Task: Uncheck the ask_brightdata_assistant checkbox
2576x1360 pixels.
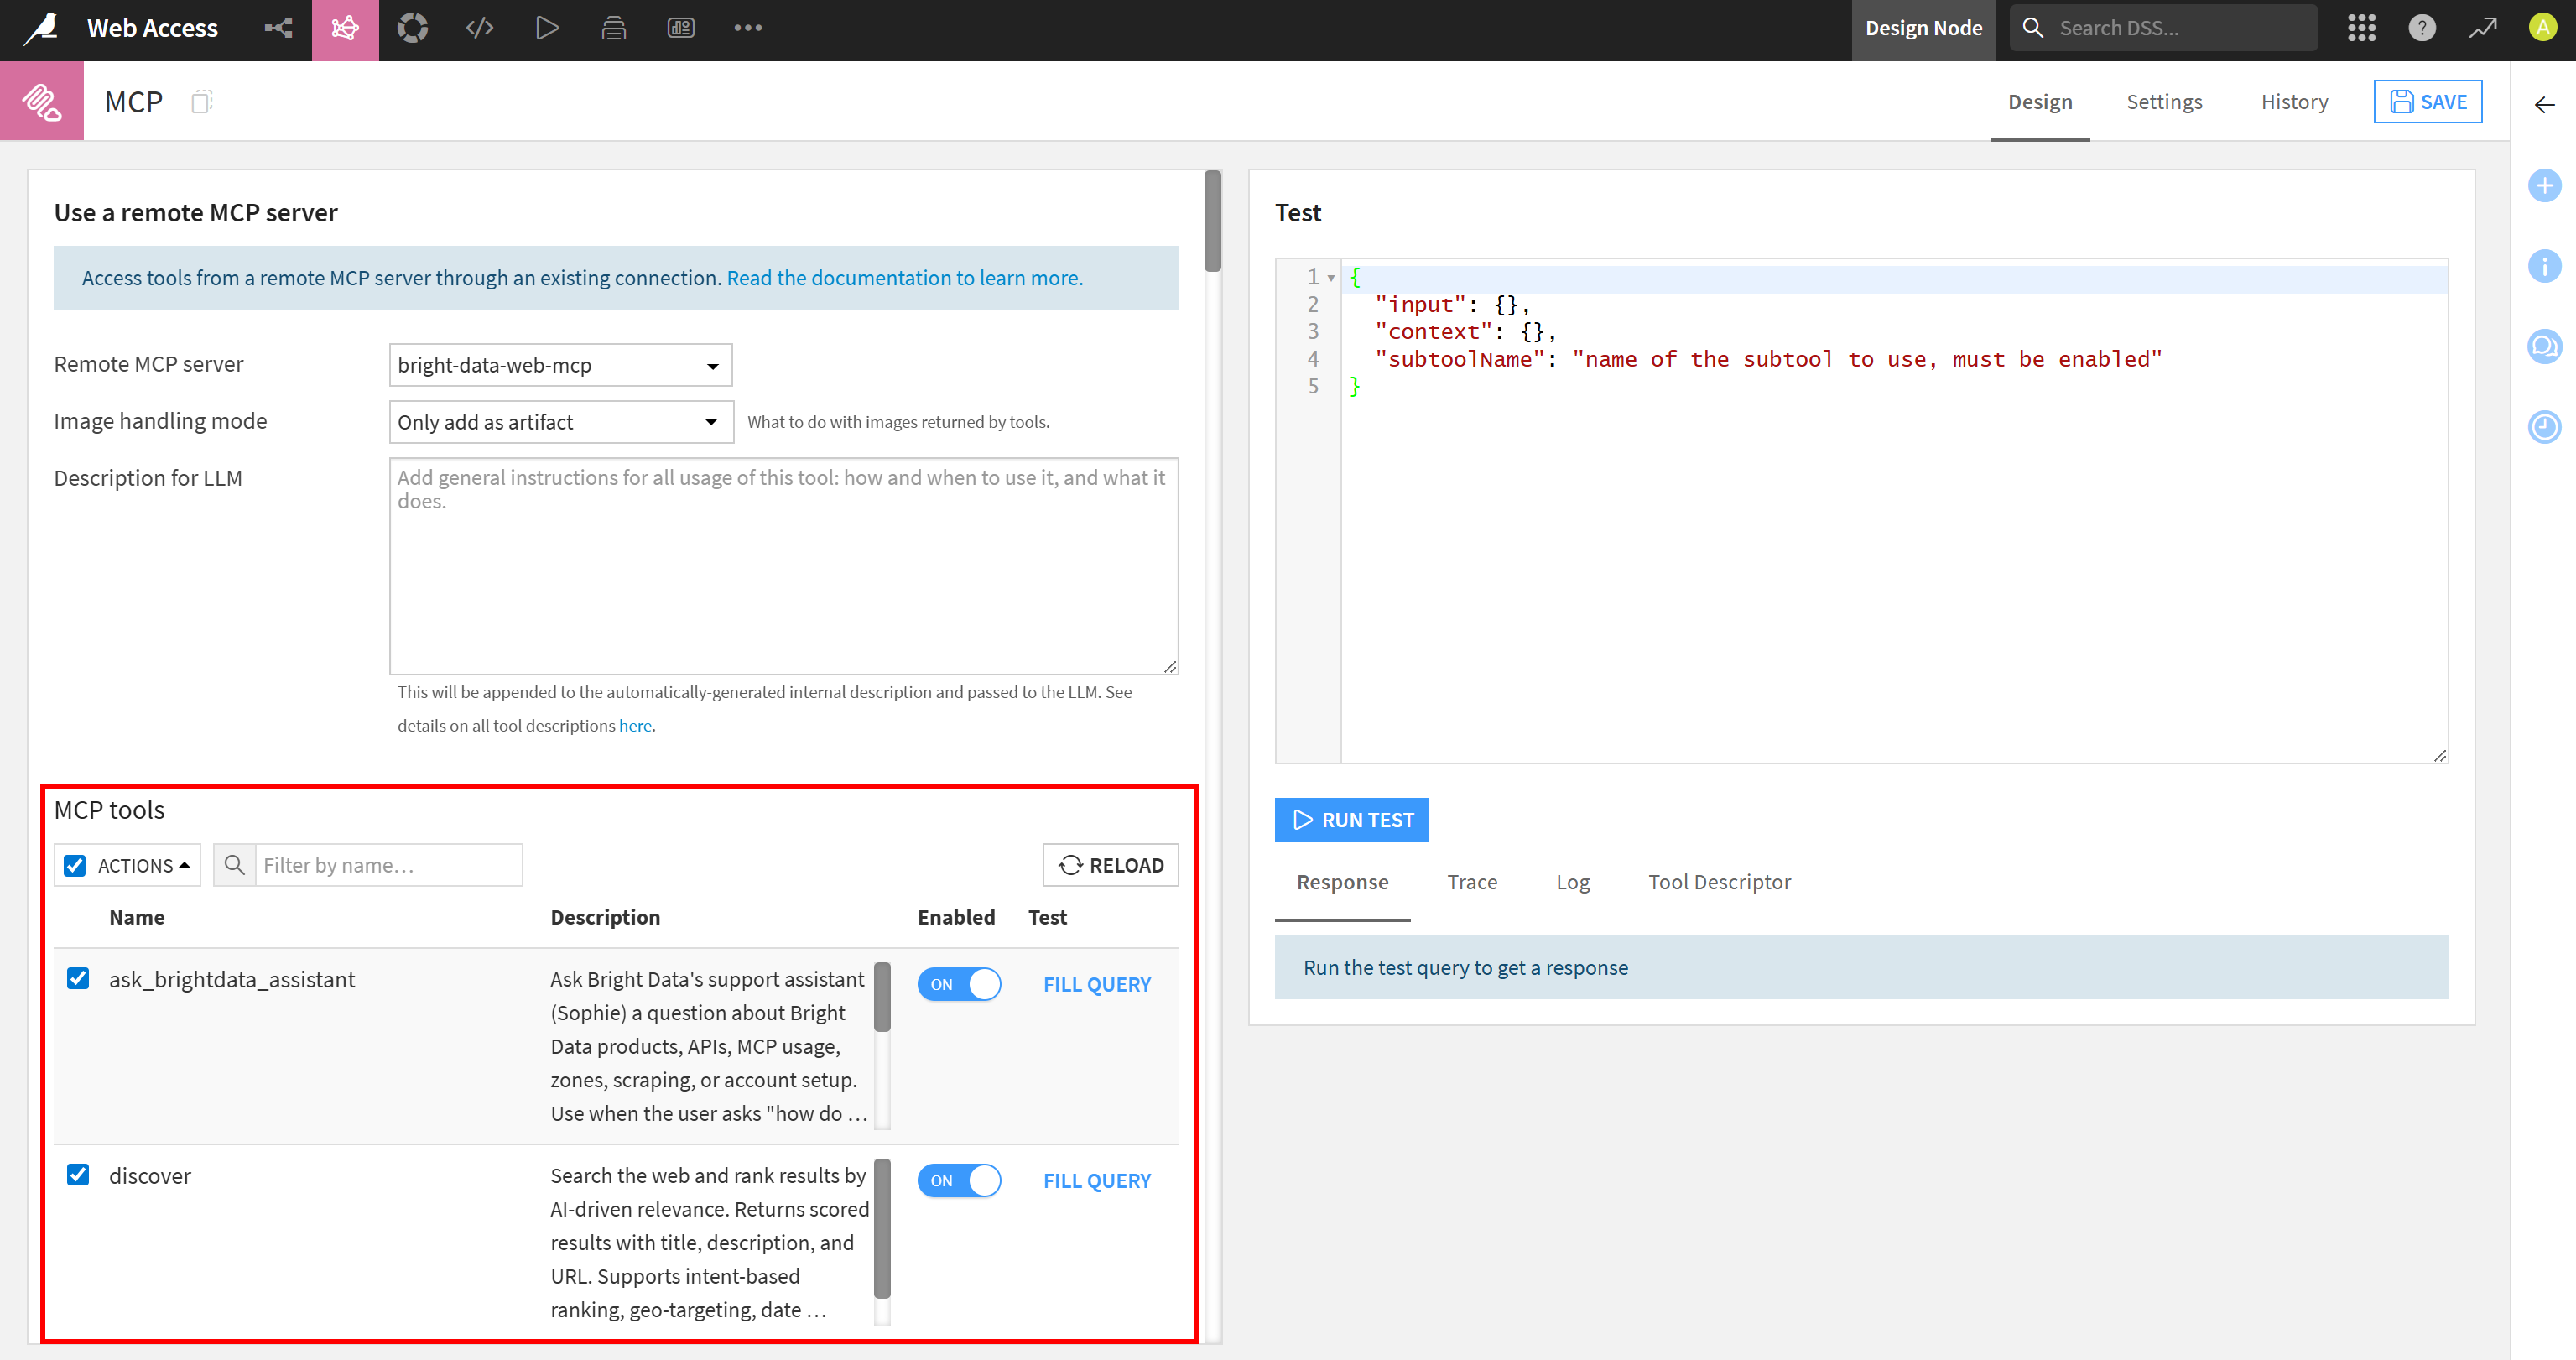Action: pyautogui.click(x=78, y=978)
